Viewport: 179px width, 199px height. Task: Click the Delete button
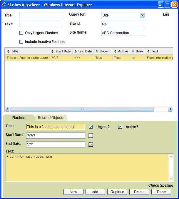click(139, 192)
